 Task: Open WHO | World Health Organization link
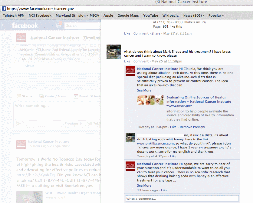pos(73,193)
